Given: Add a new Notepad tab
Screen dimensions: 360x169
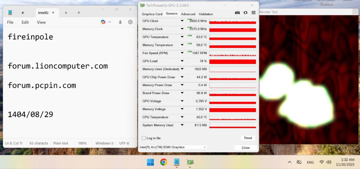Looking at the screenshot, I should pos(79,13).
